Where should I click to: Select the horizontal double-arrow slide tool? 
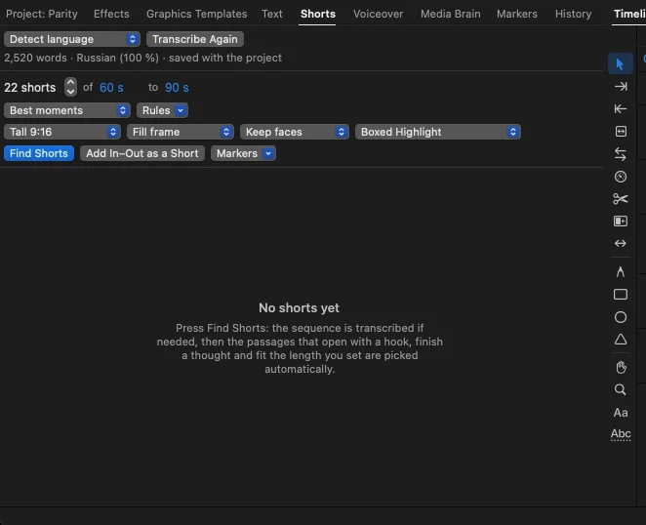[x=620, y=244]
